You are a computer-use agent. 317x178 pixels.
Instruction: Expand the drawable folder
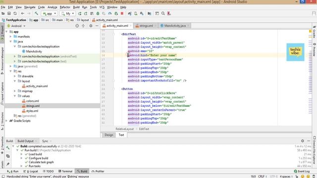coord(14,76)
